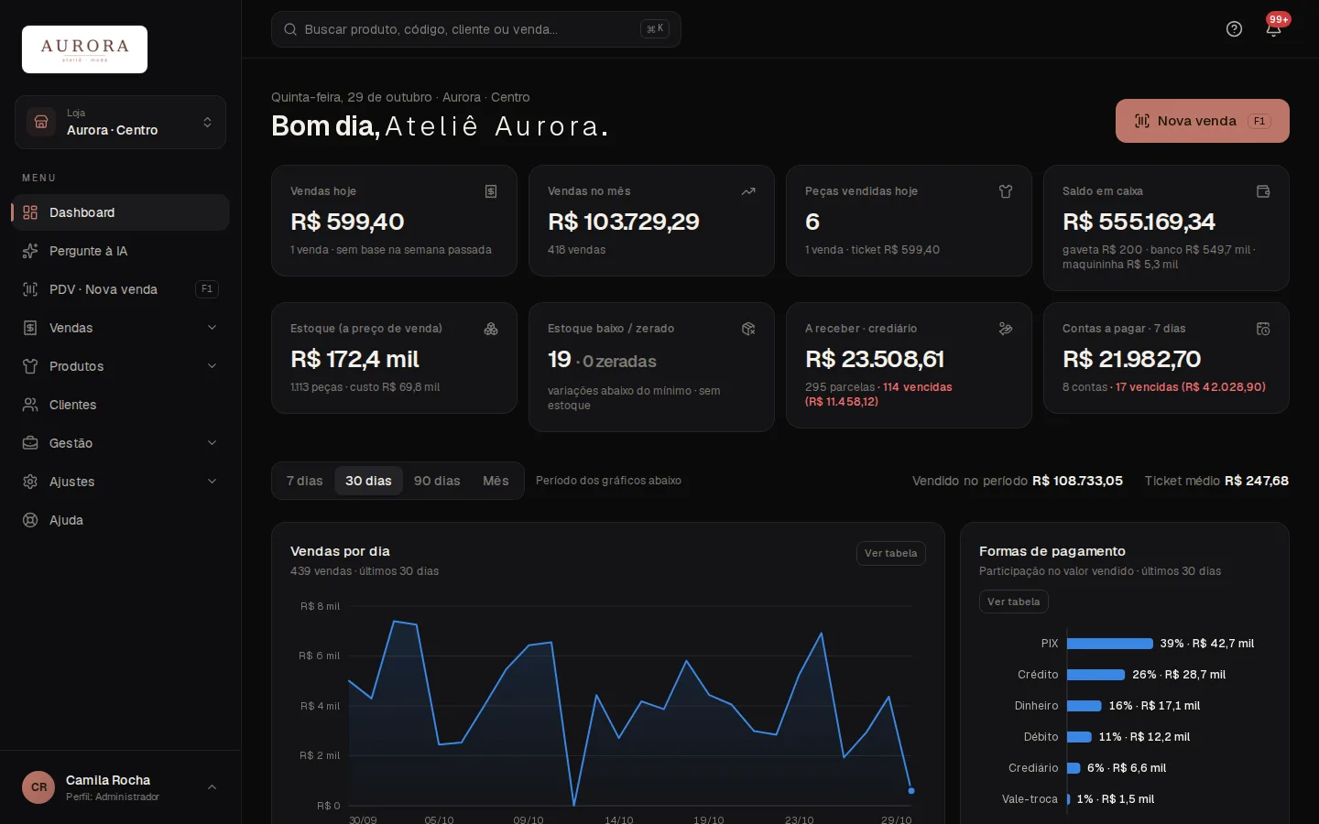Select the 90 dias period

click(437, 481)
